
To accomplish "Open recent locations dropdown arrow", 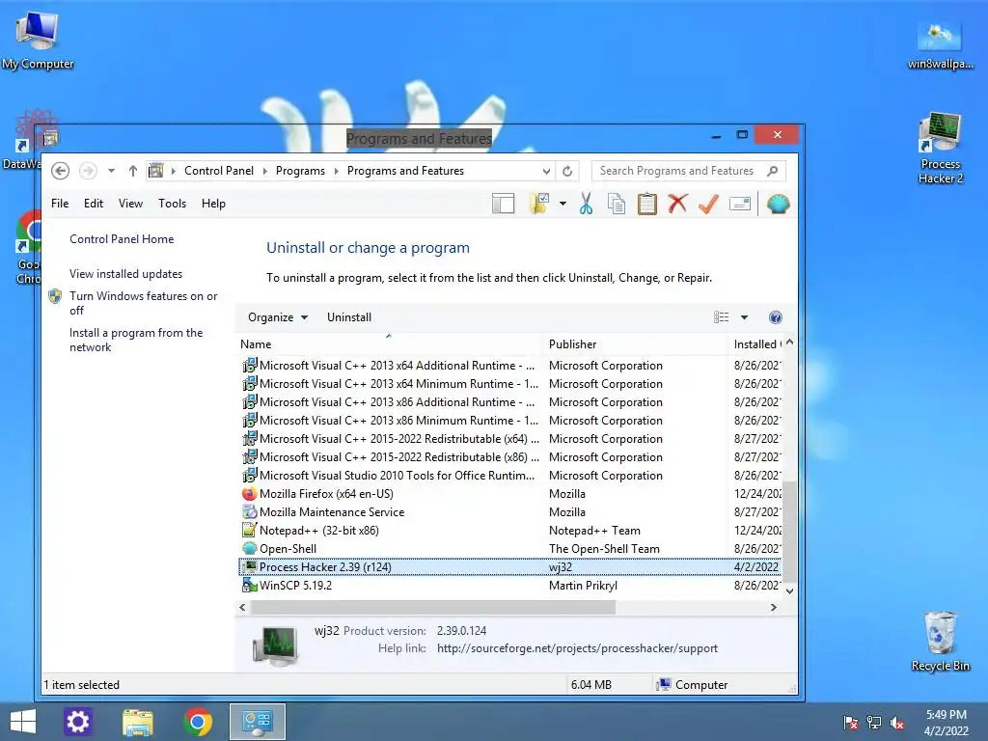I will pyautogui.click(x=111, y=171).
